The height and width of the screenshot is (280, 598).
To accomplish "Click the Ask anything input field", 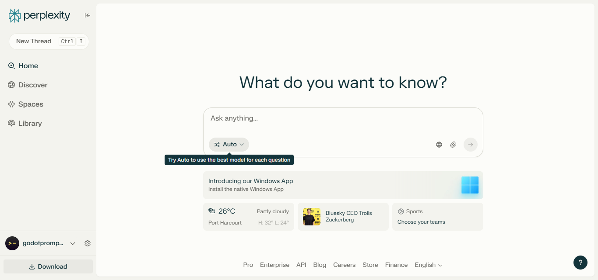I will pos(306,118).
